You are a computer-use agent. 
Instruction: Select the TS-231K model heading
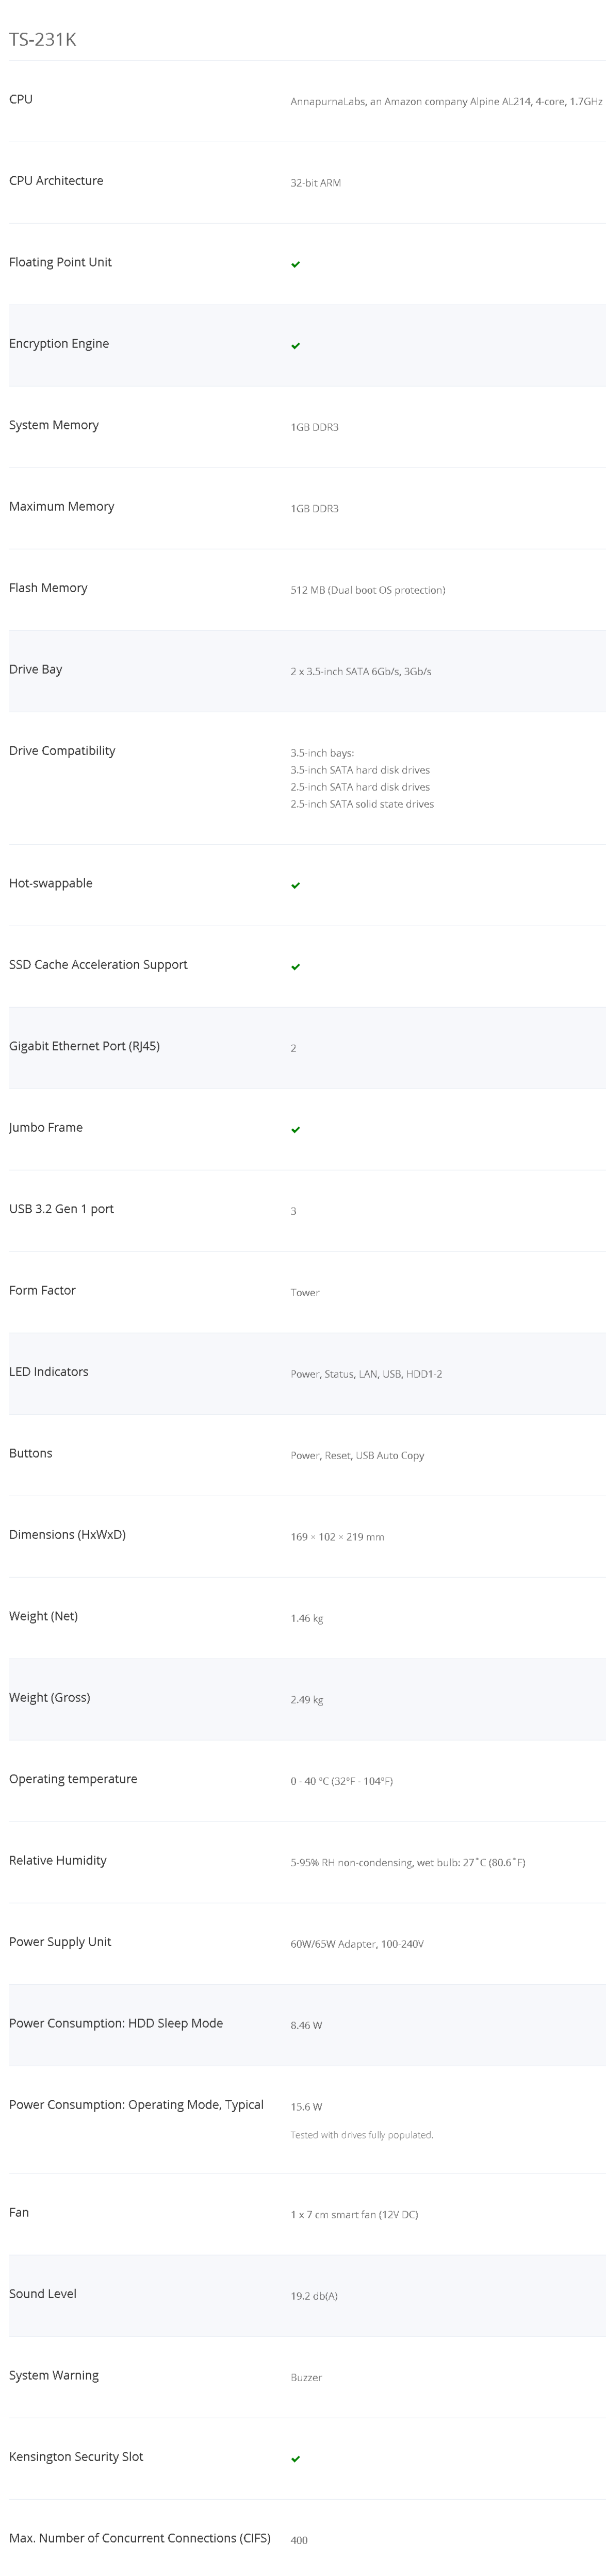[x=43, y=39]
